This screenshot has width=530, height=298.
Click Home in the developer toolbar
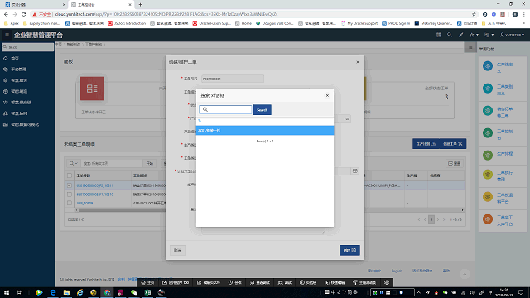147,283
